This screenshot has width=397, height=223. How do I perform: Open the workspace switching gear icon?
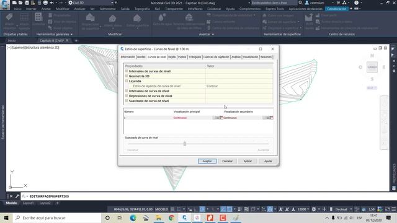point(314,209)
